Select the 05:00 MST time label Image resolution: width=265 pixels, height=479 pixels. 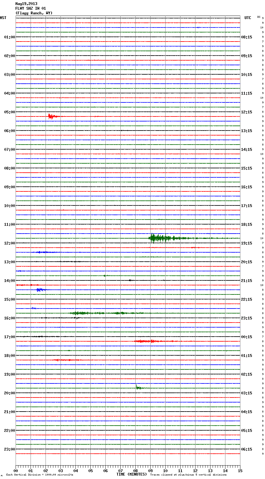click(10, 112)
